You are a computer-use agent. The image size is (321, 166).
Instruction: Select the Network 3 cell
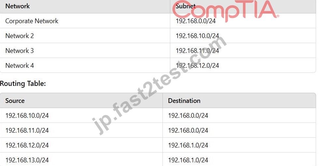click(20, 51)
